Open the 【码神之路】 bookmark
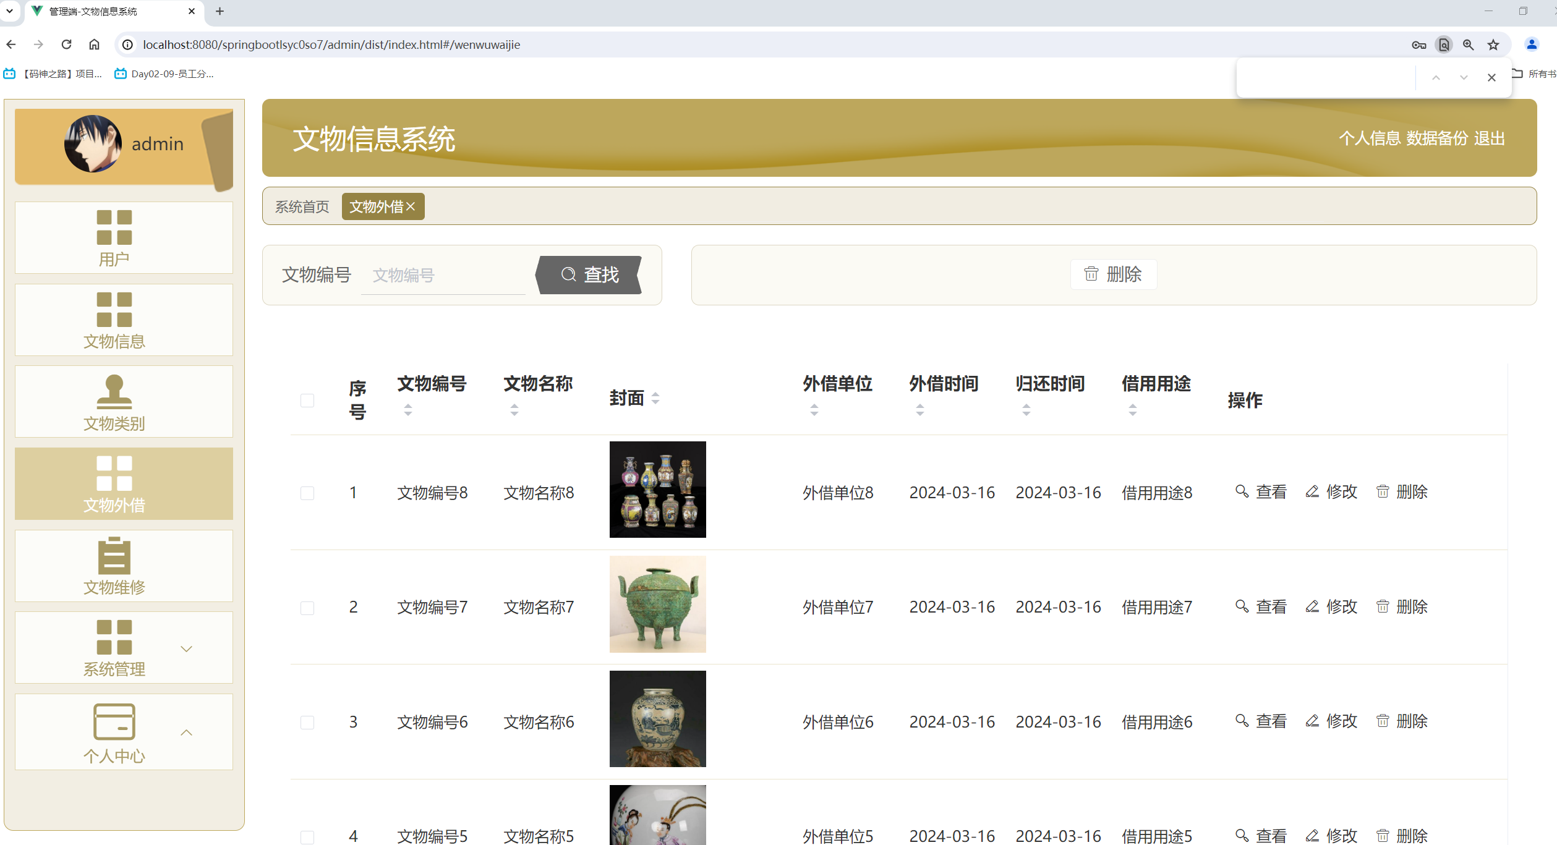The image size is (1557, 845). click(x=53, y=74)
